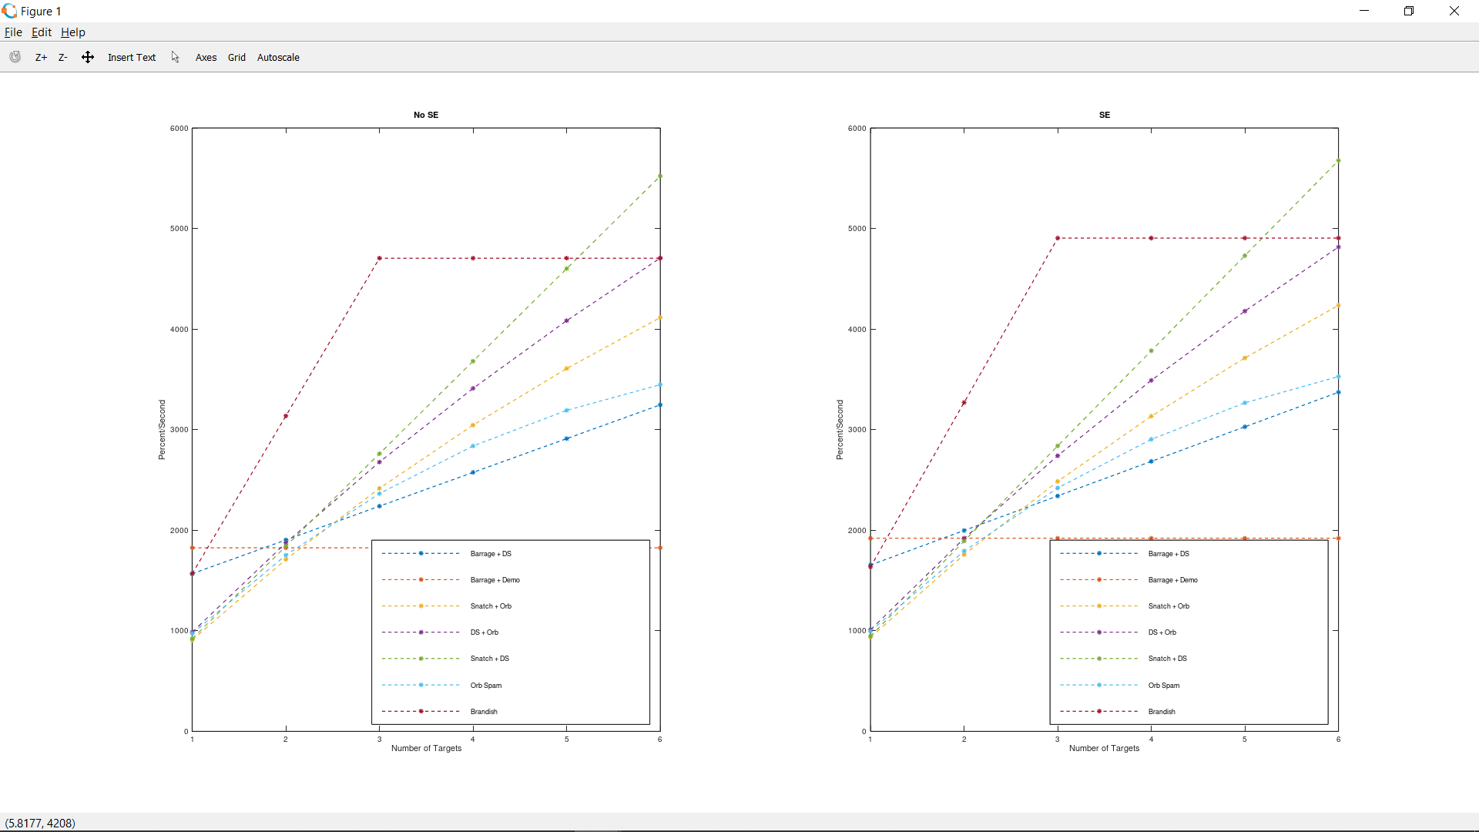Open the Help menu

73,32
